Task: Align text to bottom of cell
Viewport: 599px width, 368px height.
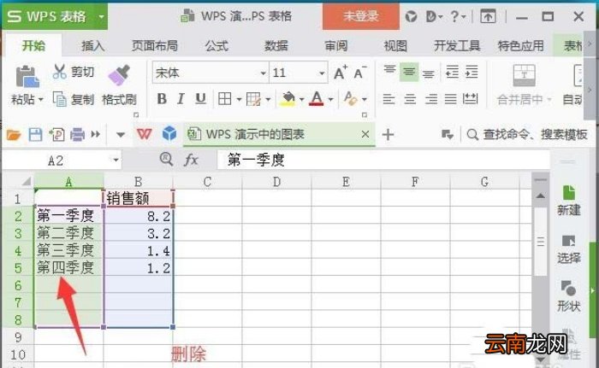Action: coord(429,73)
